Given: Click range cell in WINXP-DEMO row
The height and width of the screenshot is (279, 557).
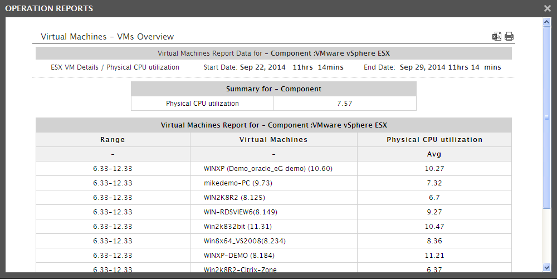Looking at the screenshot, I should [x=113, y=256].
